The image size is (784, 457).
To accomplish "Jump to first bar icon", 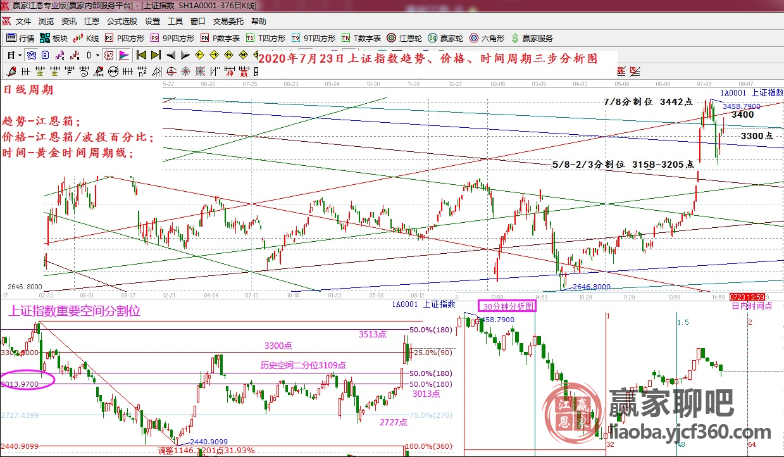I will point(141,55).
